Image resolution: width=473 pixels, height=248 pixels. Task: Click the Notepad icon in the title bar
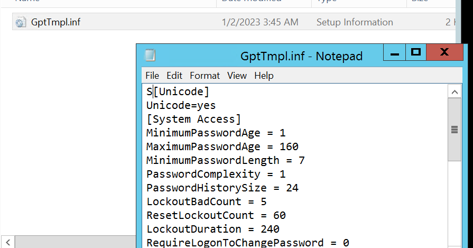tap(150, 56)
